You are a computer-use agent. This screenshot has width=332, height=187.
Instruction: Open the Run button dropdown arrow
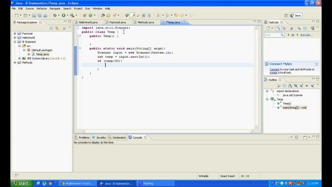[x=67, y=15]
